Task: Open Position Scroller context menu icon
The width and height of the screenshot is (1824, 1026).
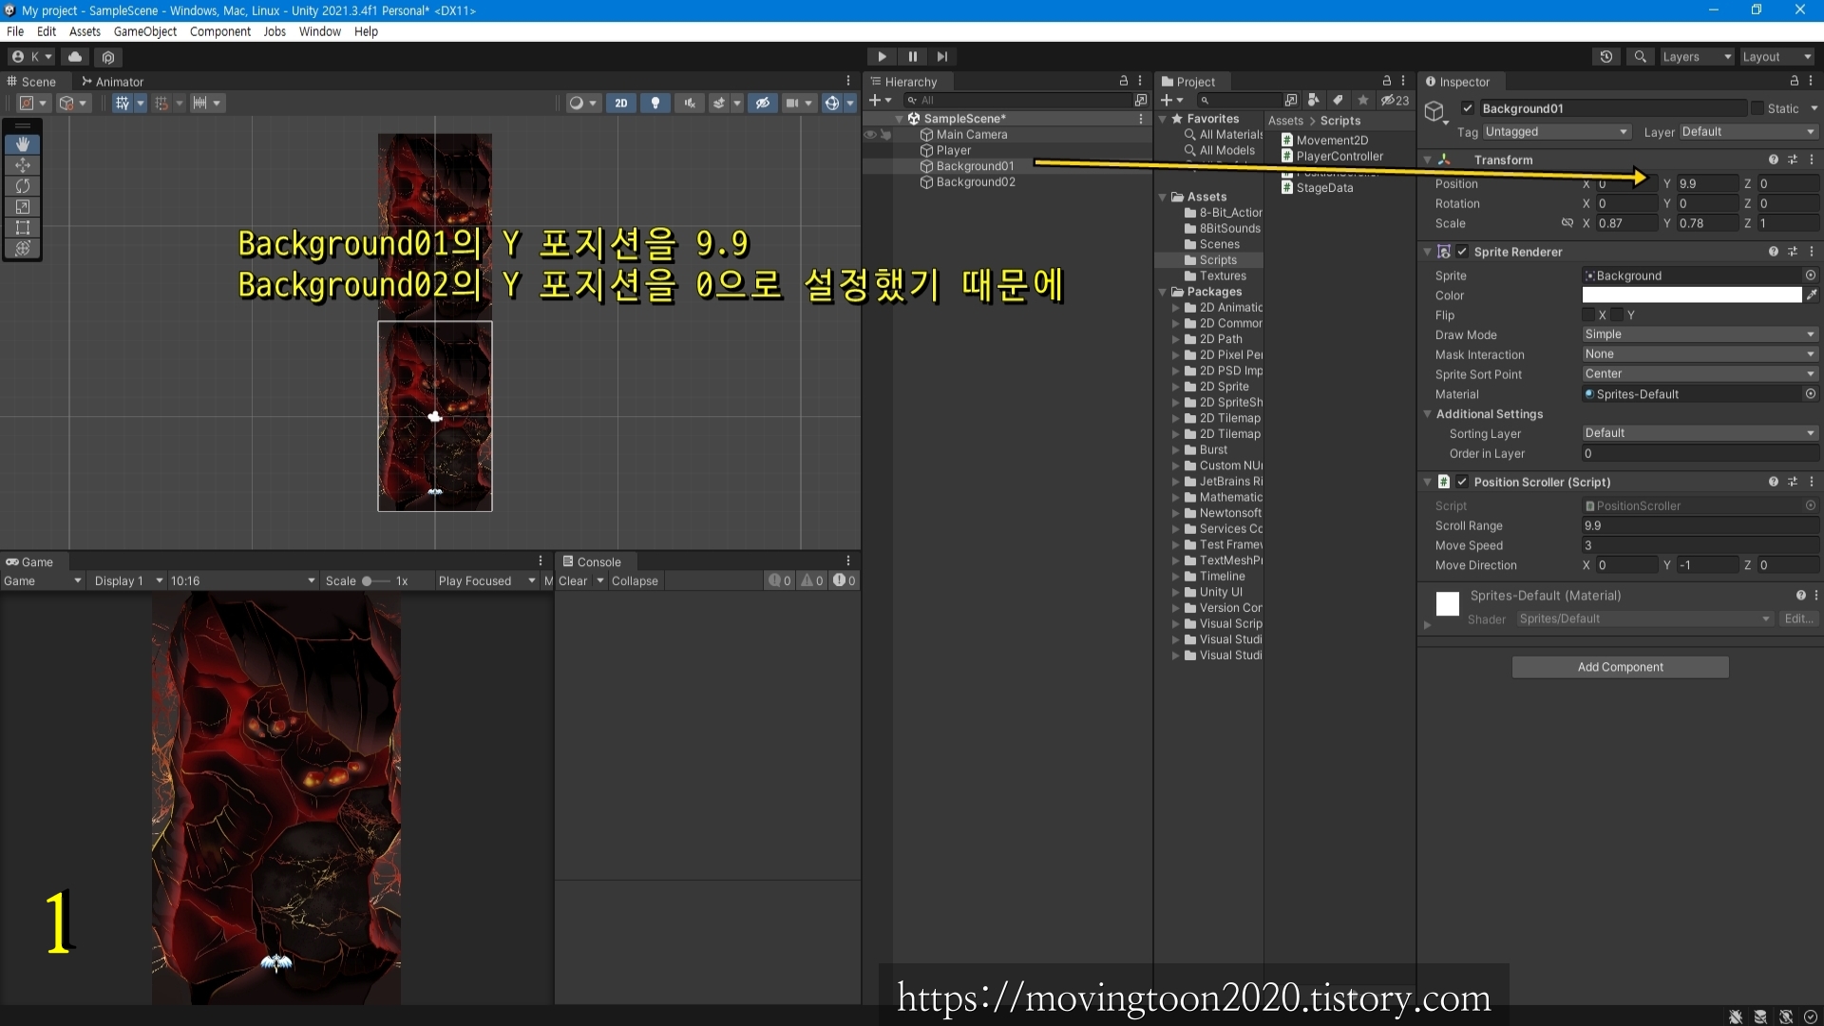Action: 1812,483
